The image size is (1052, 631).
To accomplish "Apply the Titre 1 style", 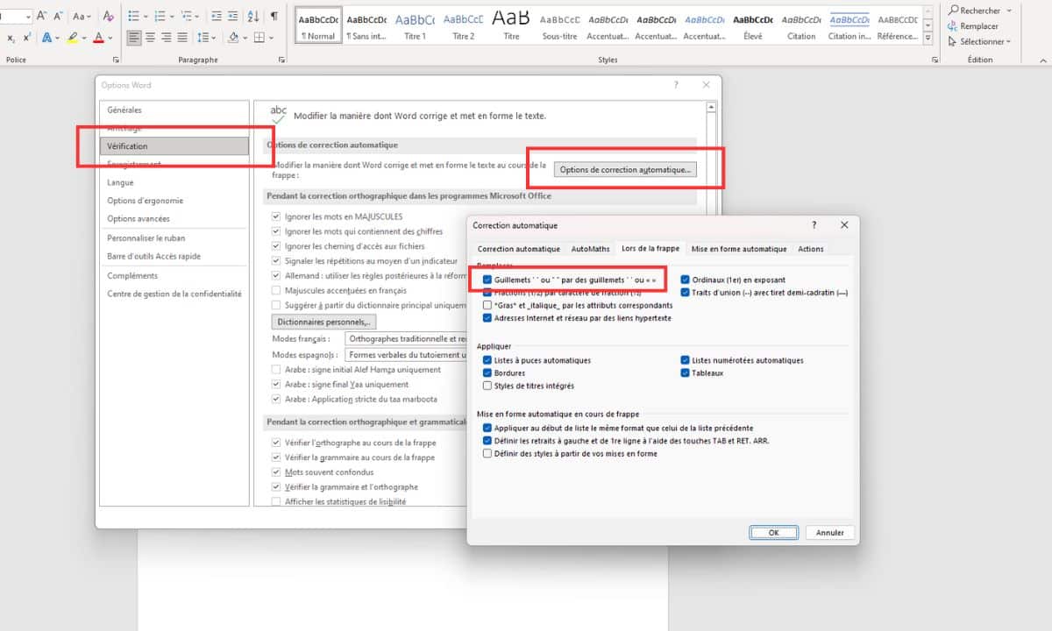I will [x=416, y=25].
